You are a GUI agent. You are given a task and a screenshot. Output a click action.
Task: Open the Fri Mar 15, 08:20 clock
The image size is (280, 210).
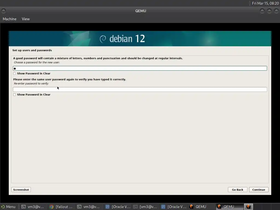coord(265,3)
